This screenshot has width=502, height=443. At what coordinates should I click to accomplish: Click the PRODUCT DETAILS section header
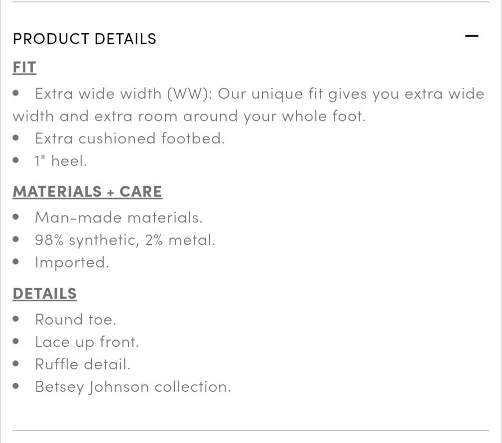point(85,39)
